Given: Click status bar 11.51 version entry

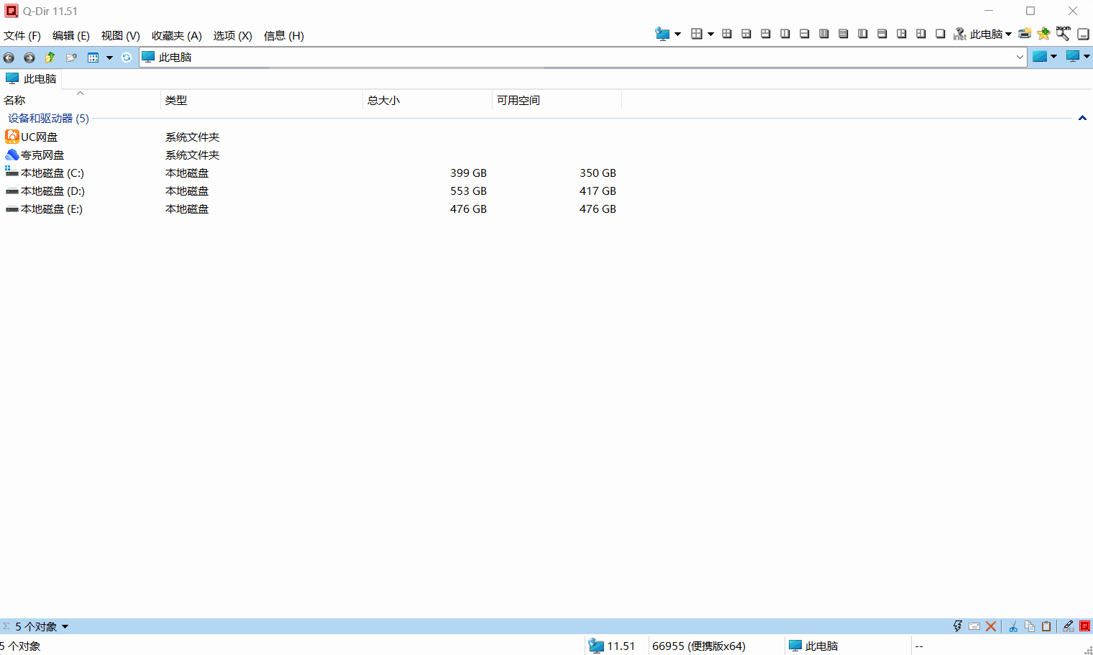Looking at the screenshot, I should pyautogui.click(x=613, y=646).
